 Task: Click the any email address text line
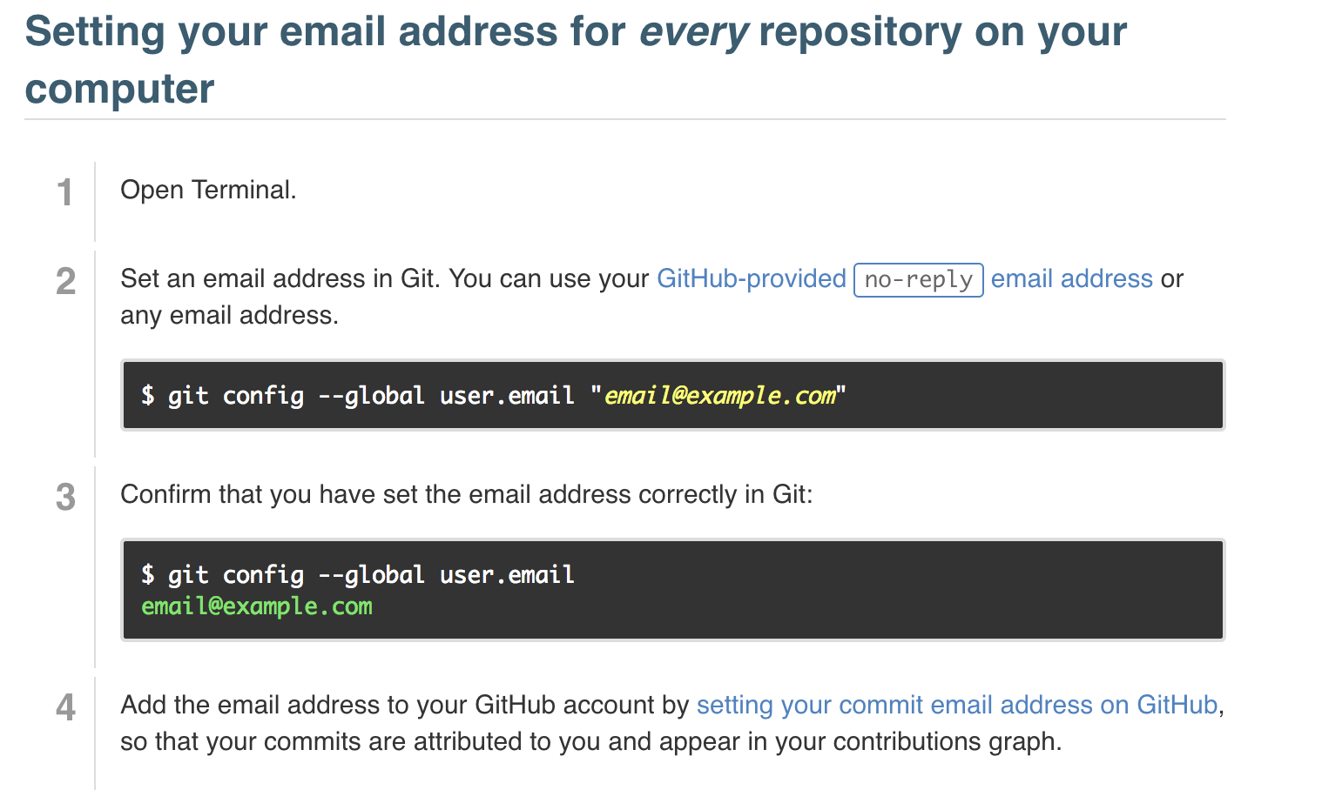pyautogui.click(x=229, y=315)
